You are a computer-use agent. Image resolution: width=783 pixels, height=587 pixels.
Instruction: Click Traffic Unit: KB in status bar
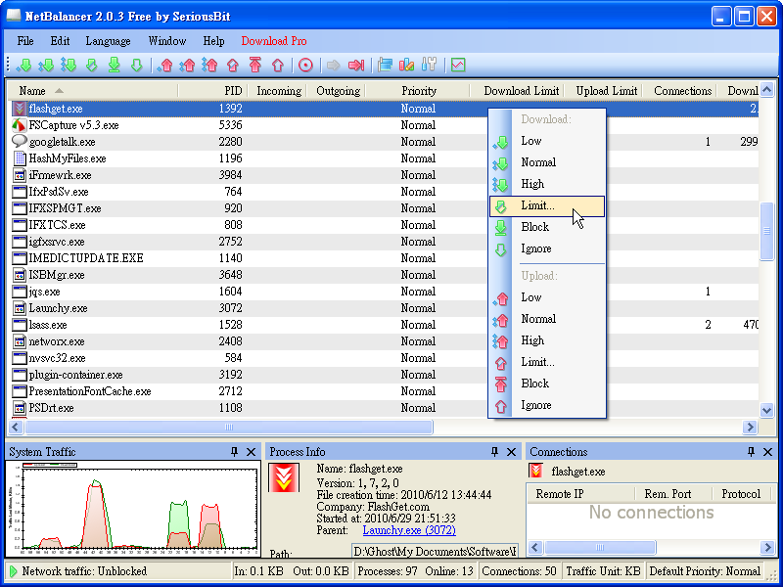pos(603,571)
